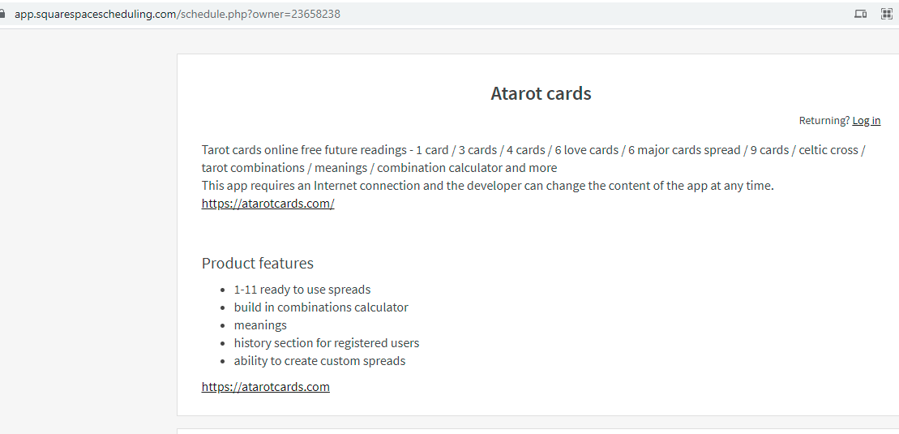The image size is (899, 434).
Task: Open the https://atarotcards.com/ link below the description
Action: pos(268,204)
